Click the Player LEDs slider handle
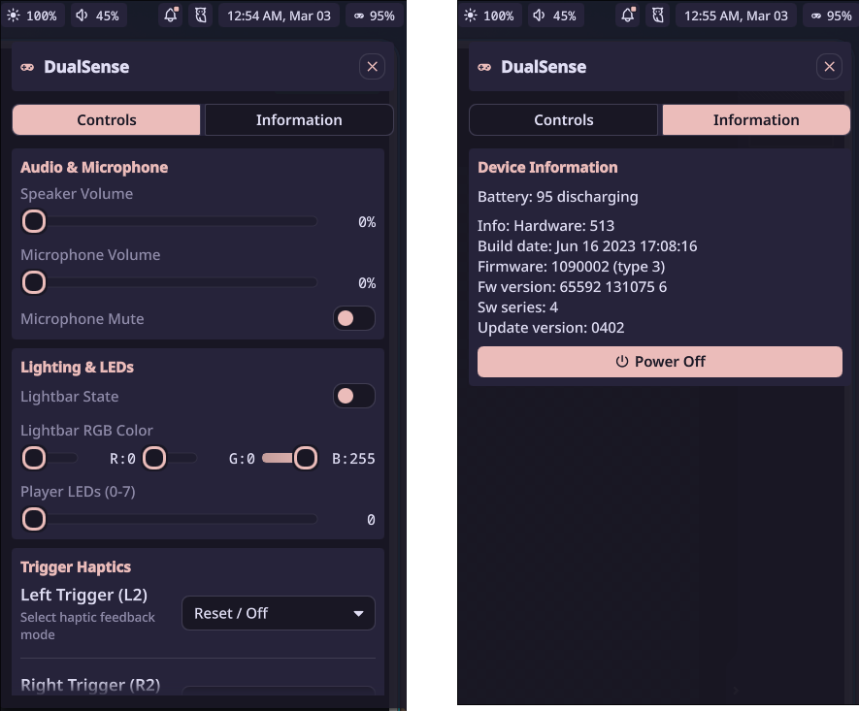Image resolution: width=859 pixels, height=711 pixels. (x=34, y=520)
